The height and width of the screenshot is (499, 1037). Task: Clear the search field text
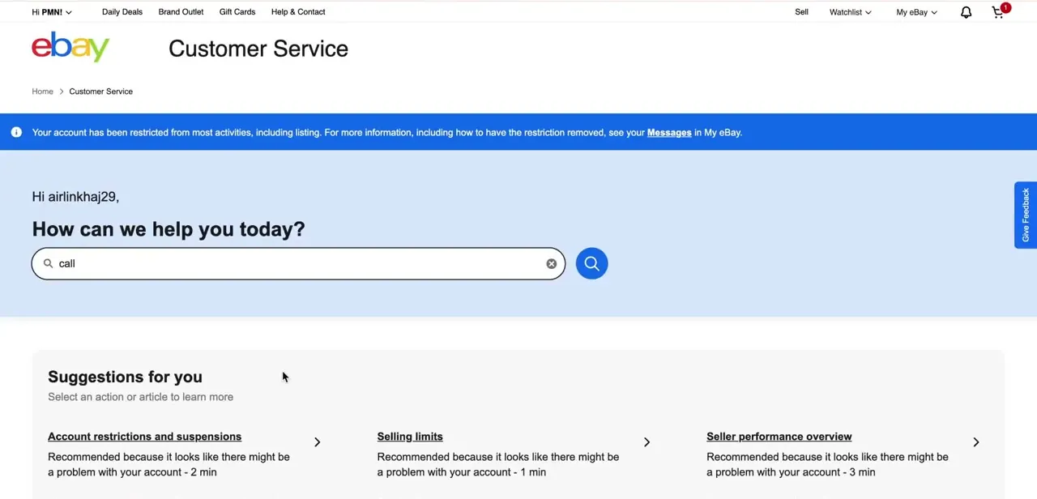(x=552, y=263)
